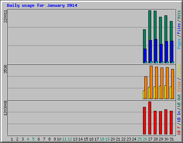This screenshot has width=183, height=143.
Task: Click the green "Hits" legend label
Action: pyautogui.click(x=179, y=15)
